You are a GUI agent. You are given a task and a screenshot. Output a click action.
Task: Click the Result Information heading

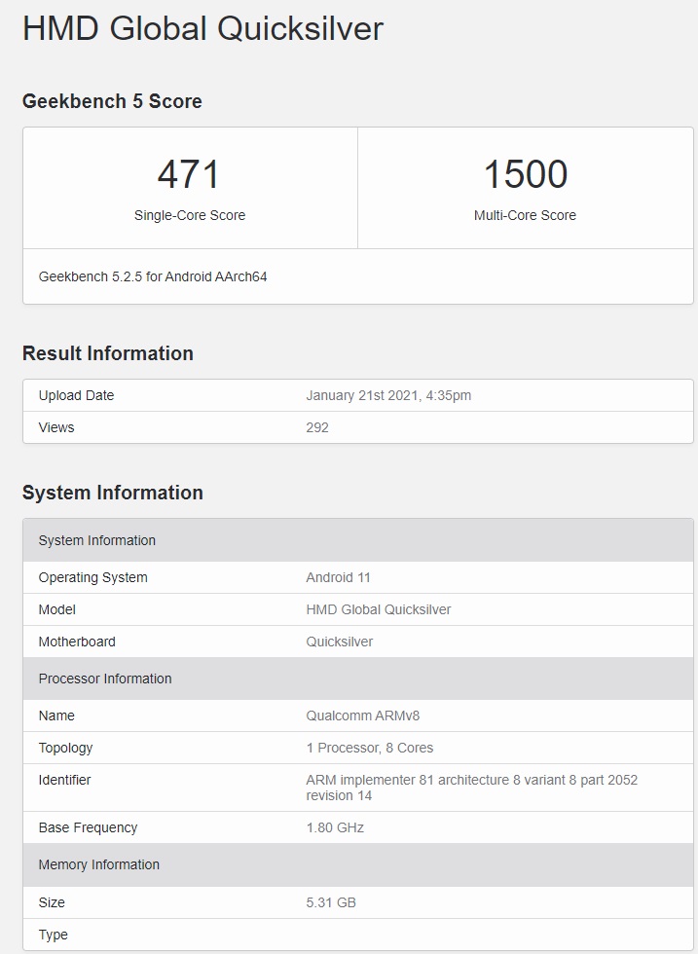(x=108, y=353)
